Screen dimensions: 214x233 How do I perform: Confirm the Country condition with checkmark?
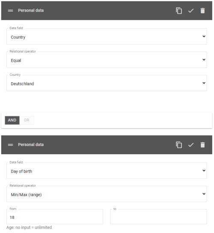click(191, 11)
